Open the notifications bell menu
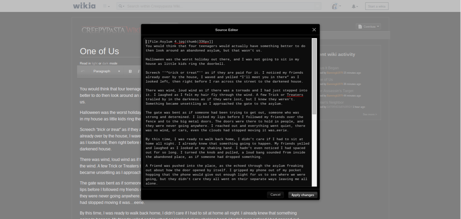The image size is (461, 219). [x=355, y=6]
